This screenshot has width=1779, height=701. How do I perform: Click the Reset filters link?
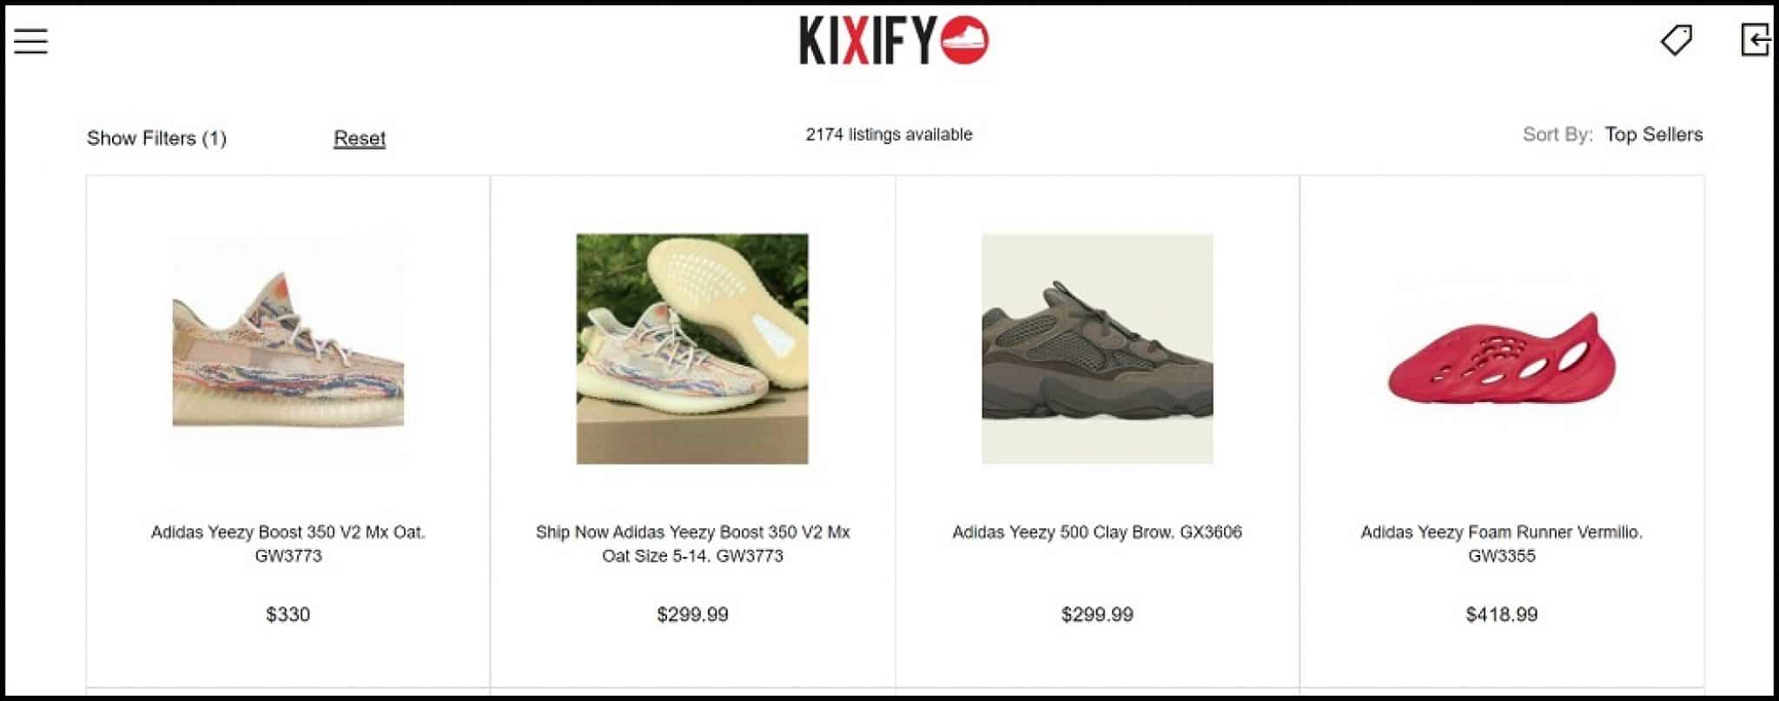pyautogui.click(x=360, y=138)
